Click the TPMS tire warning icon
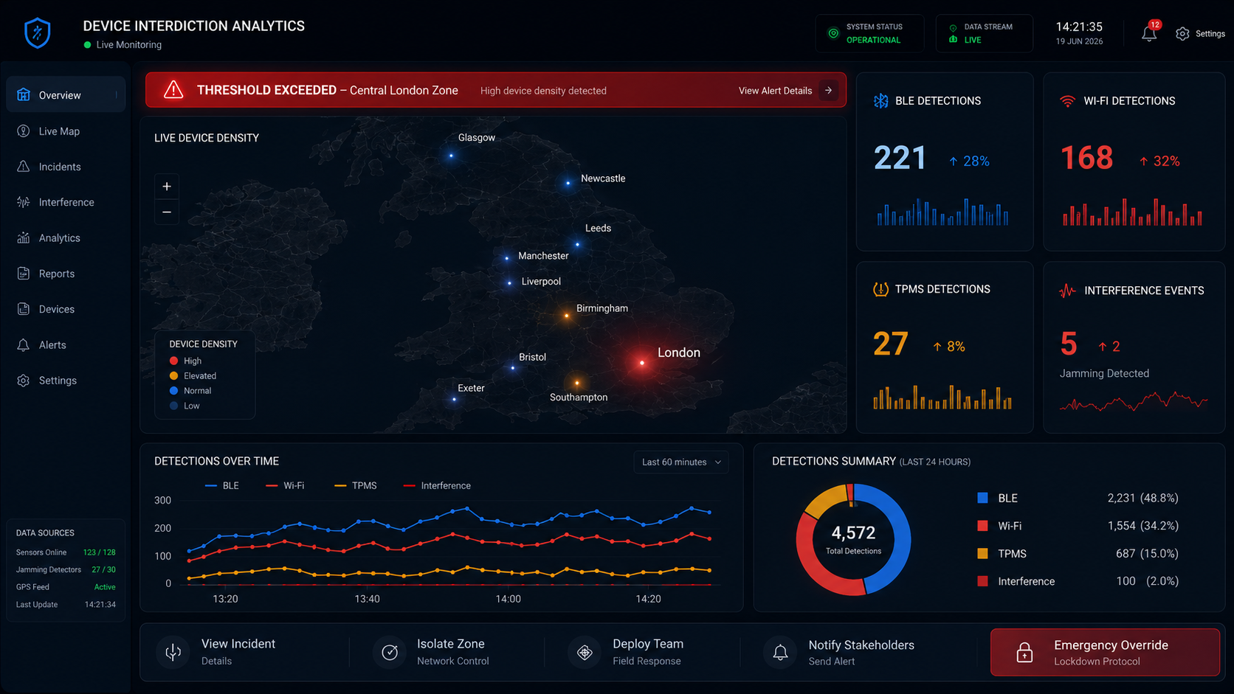 point(880,289)
